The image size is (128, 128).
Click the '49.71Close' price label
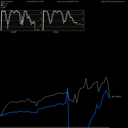click(x=116, y=97)
